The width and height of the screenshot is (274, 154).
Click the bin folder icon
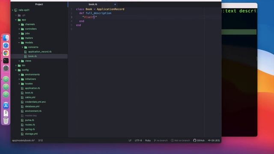pos(19,65)
